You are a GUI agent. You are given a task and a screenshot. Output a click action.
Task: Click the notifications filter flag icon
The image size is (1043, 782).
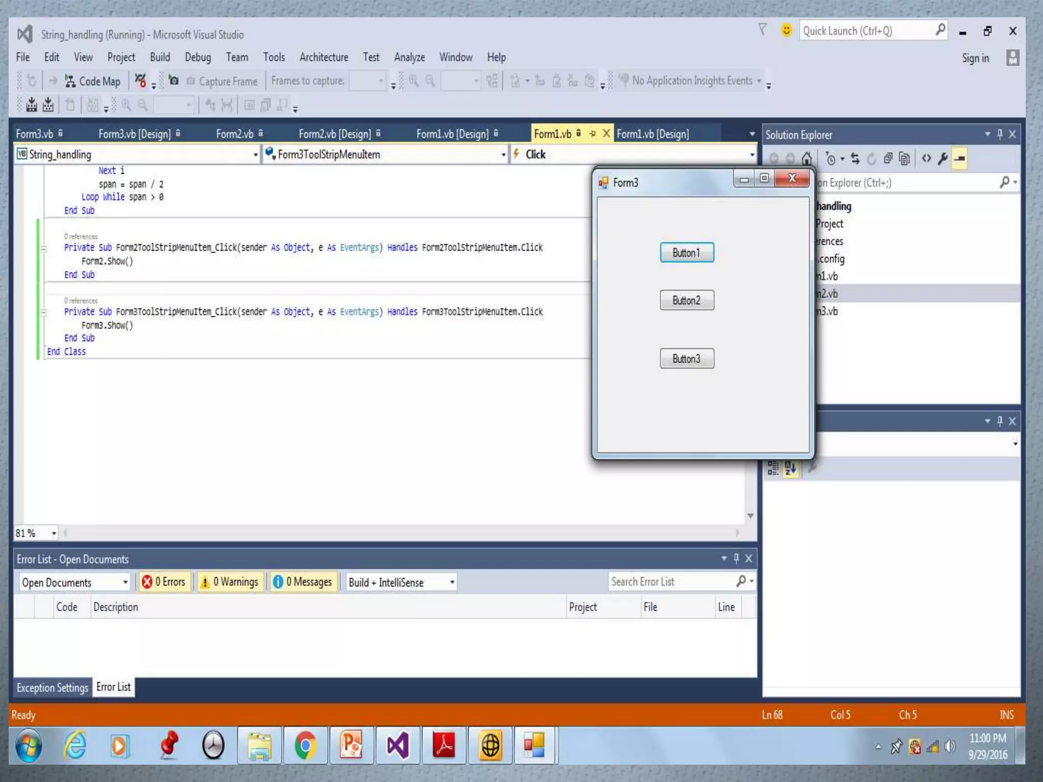(762, 30)
